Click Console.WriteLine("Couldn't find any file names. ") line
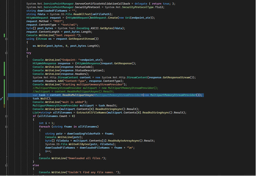Viewport: 256px width, 176px height. (80, 173)
